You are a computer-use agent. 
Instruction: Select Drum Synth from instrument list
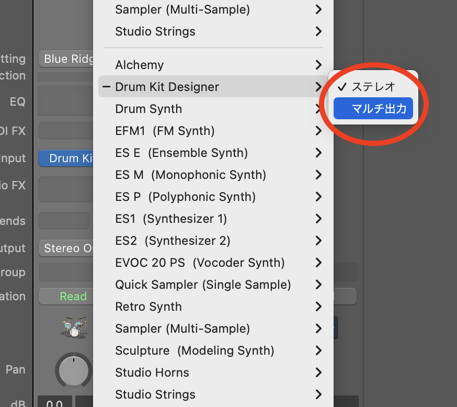click(x=148, y=109)
